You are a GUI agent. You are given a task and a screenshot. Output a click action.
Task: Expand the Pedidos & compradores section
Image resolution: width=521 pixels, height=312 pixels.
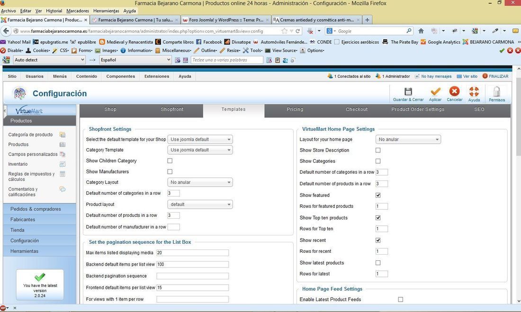pyautogui.click(x=39, y=209)
